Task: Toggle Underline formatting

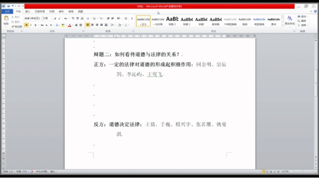Action: tap(36, 25)
